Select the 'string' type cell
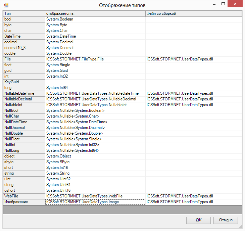The width and height of the screenshot is (245, 231). [24, 173]
